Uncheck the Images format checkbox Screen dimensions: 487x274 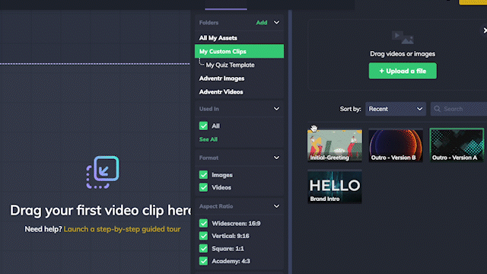[x=203, y=175]
